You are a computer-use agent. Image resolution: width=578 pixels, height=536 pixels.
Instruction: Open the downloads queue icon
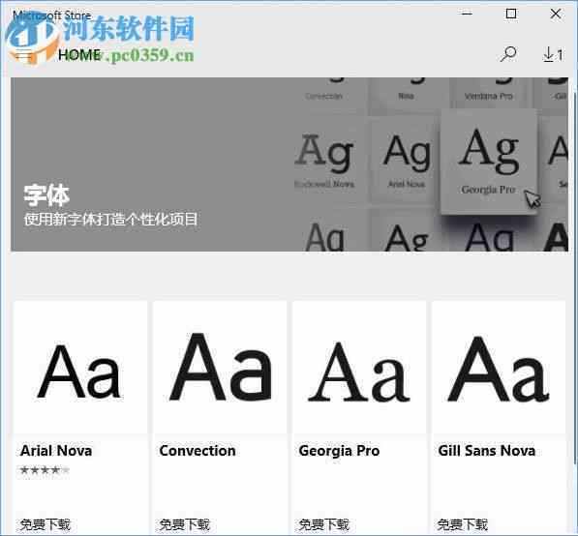pos(553,54)
